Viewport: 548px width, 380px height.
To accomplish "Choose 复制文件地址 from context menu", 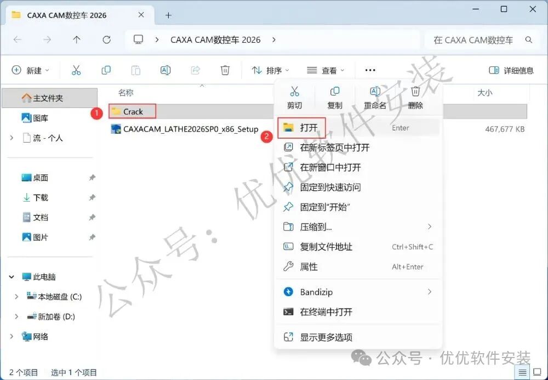I will (x=358, y=247).
